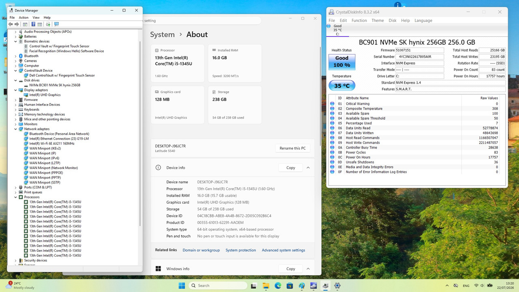Go back to System in Settings breadcrumb
519x292 pixels.
[x=162, y=34]
